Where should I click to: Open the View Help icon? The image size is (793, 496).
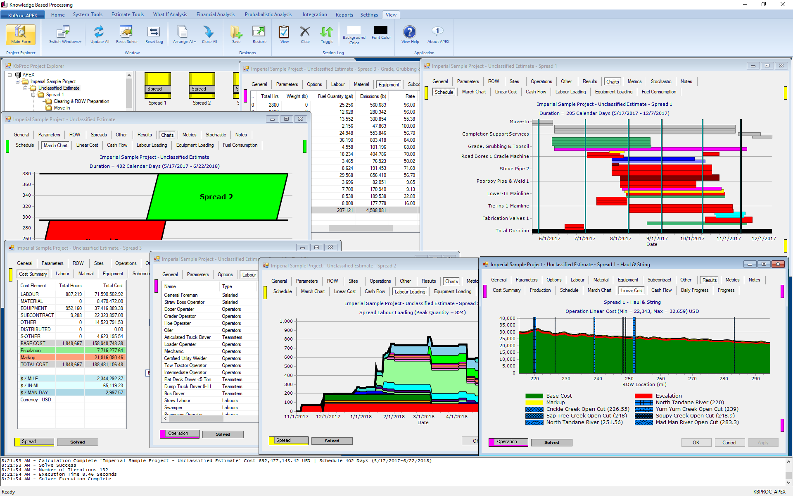point(410,34)
